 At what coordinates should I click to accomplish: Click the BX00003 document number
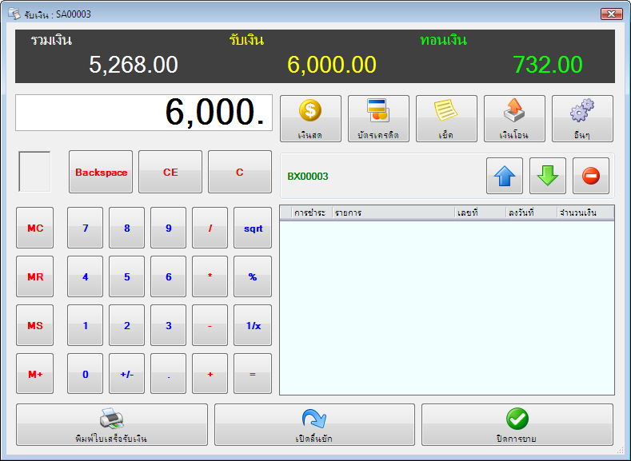tap(308, 177)
